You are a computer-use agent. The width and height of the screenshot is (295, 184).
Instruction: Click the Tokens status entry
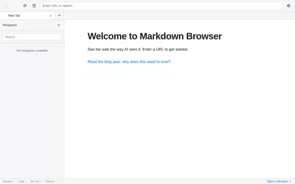pyautogui.click(x=51, y=181)
